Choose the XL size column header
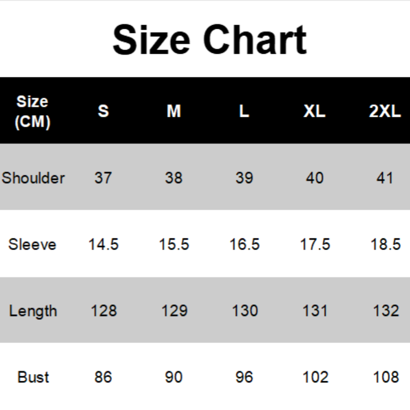410x410 pixels. point(314,111)
